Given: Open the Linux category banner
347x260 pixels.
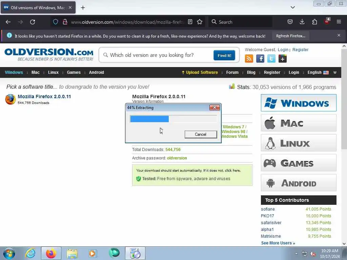Looking at the screenshot, I should click(299, 143).
